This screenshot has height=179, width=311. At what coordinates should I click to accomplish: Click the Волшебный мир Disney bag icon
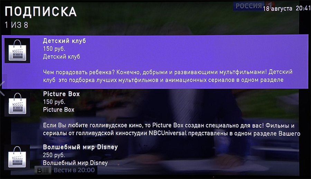click(17, 157)
